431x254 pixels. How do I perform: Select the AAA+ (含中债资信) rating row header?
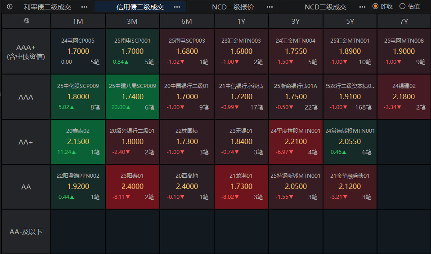pos(26,52)
